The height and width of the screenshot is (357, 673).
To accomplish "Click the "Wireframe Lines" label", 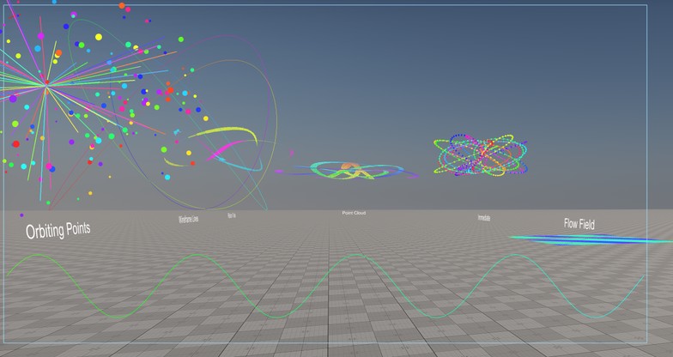I will pyautogui.click(x=189, y=219).
